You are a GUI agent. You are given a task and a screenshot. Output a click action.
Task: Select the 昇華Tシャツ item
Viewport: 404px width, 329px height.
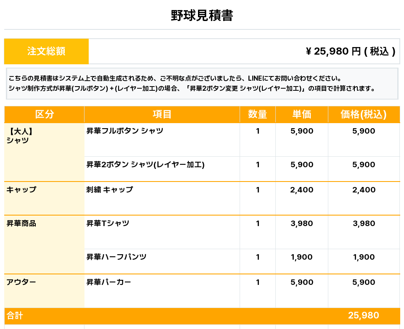(x=108, y=223)
